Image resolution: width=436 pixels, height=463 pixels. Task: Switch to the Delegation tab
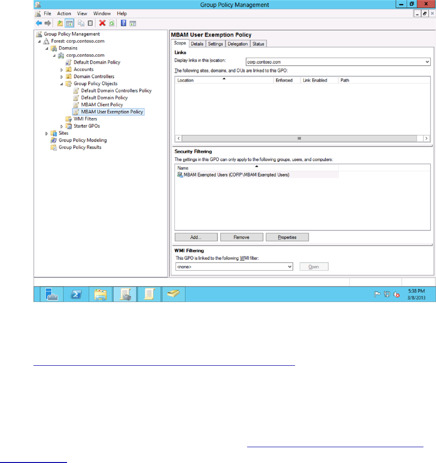tap(238, 44)
